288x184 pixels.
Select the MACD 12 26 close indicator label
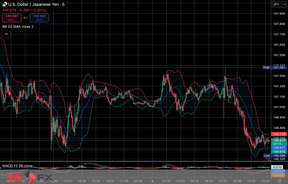pyautogui.click(x=17, y=166)
